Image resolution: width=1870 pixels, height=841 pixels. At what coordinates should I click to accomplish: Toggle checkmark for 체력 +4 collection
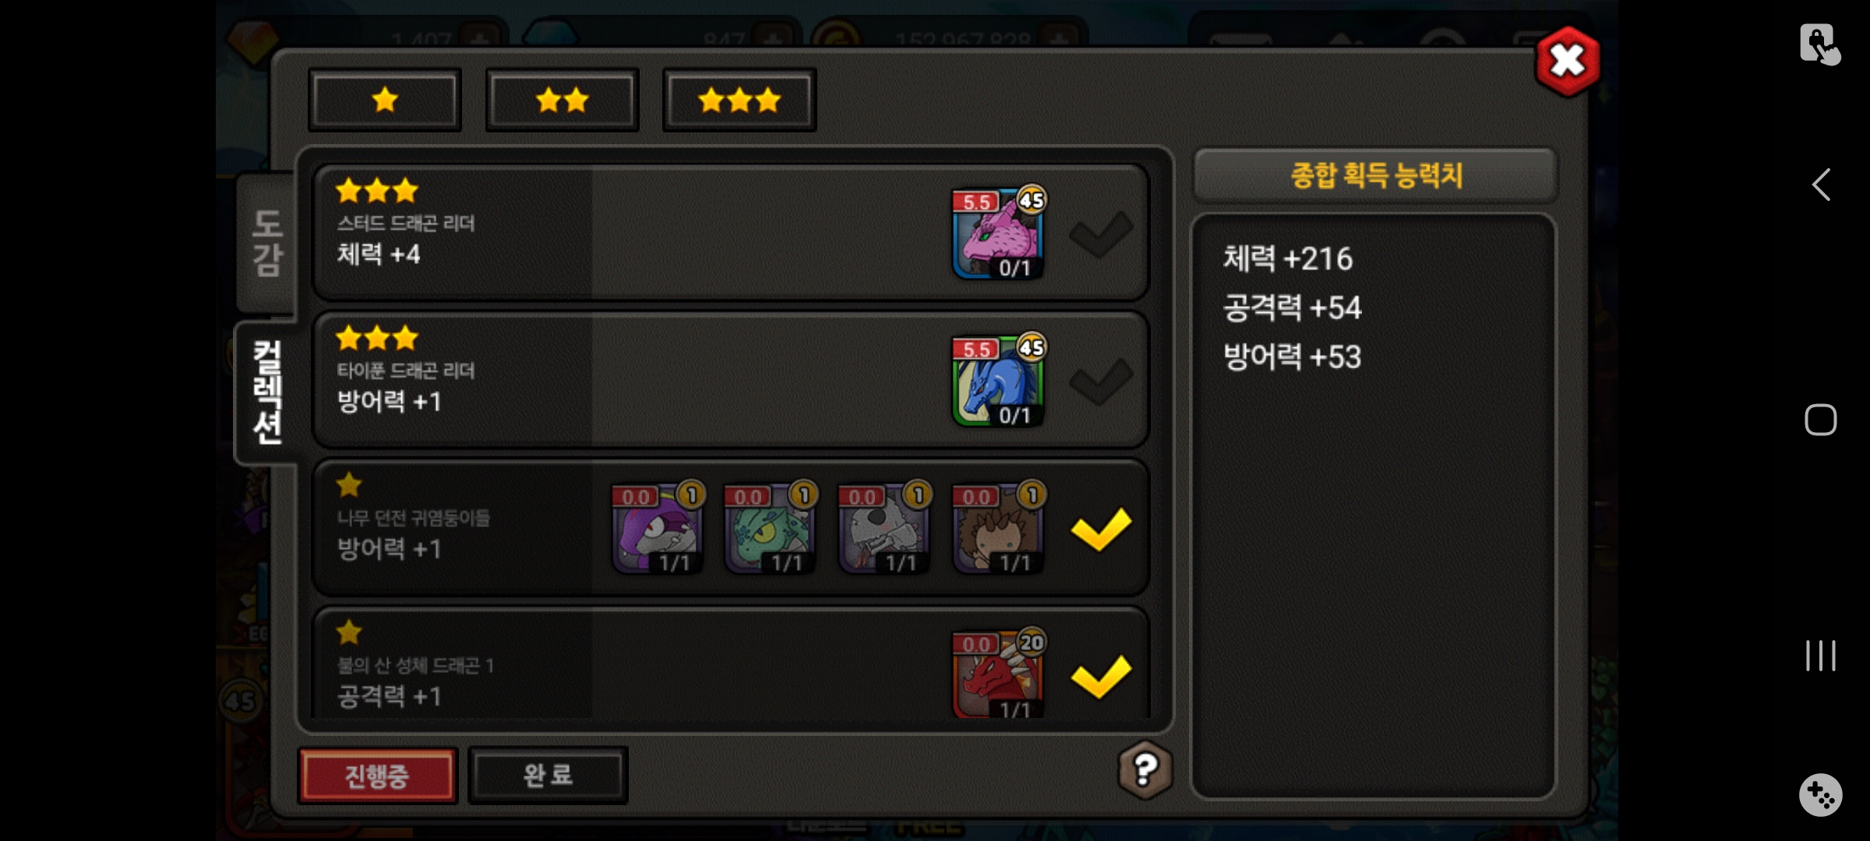[1101, 234]
